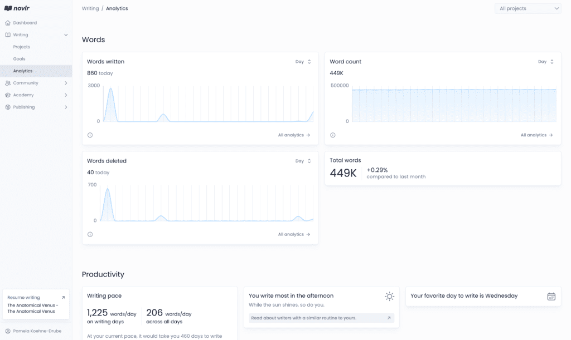The height and width of the screenshot is (340, 571).
Task: Open Pamela Koehne-Drube account menu
Action: pyautogui.click(x=37, y=331)
